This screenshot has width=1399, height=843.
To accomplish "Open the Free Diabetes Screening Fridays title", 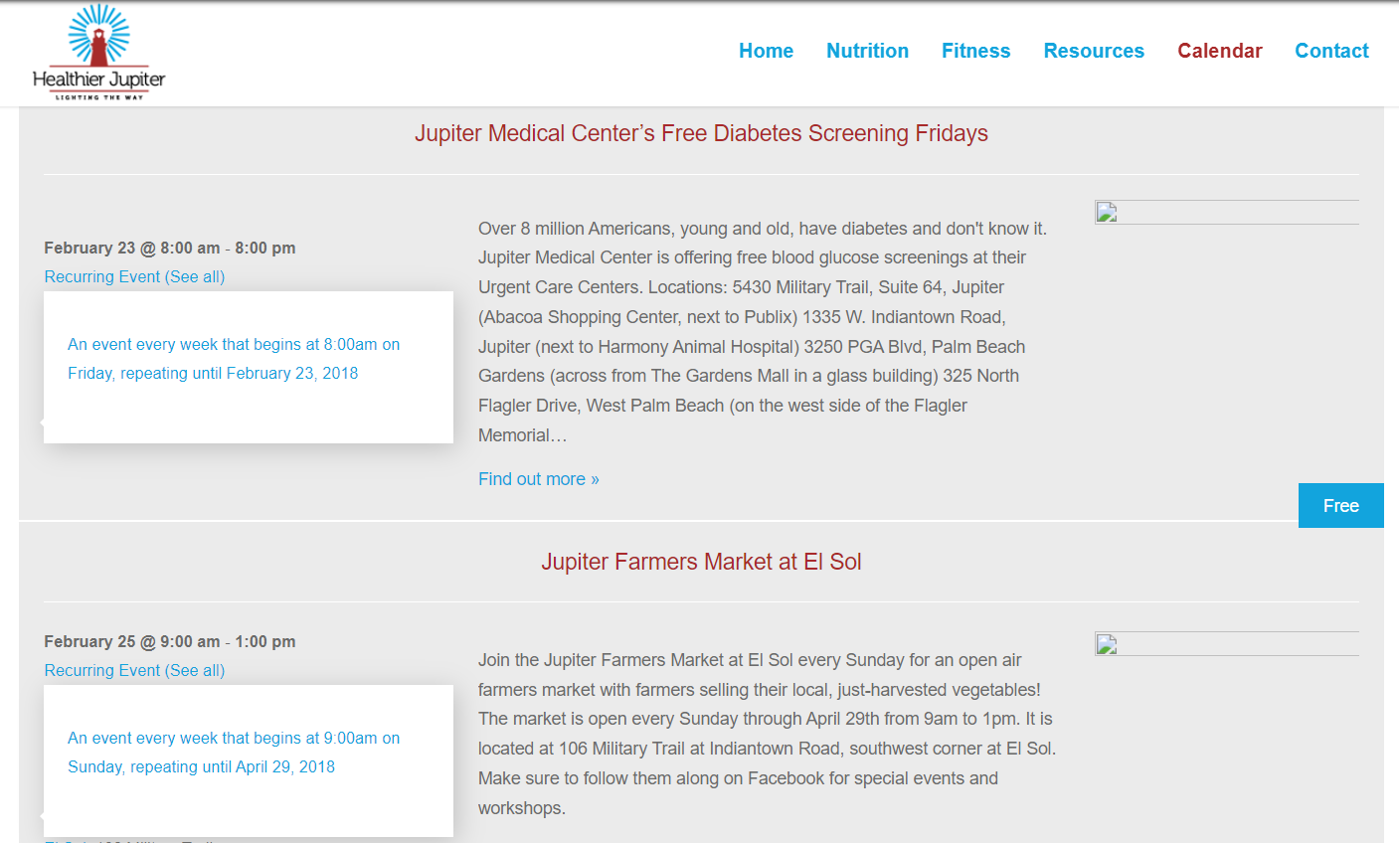I will tap(701, 133).
